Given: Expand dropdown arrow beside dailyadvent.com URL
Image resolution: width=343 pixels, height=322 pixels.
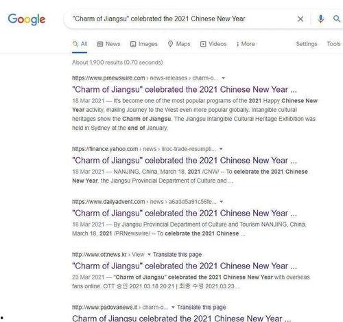Looking at the screenshot, I should (x=221, y=202).
